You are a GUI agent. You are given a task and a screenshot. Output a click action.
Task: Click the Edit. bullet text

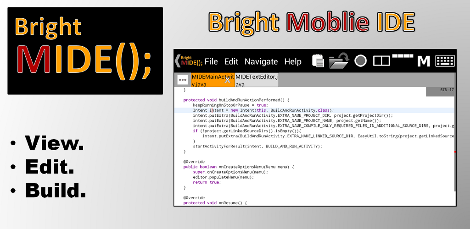click(x=50, y=166)
